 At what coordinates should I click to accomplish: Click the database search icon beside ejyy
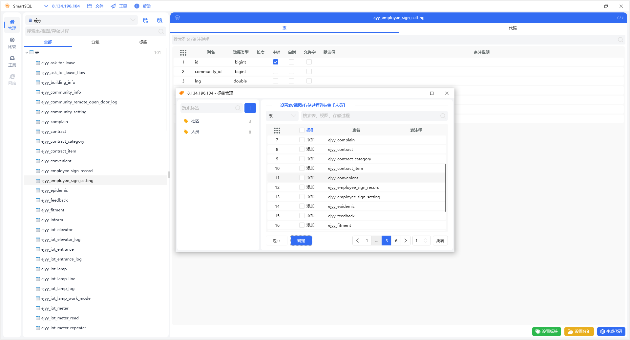tap(160, 20)
